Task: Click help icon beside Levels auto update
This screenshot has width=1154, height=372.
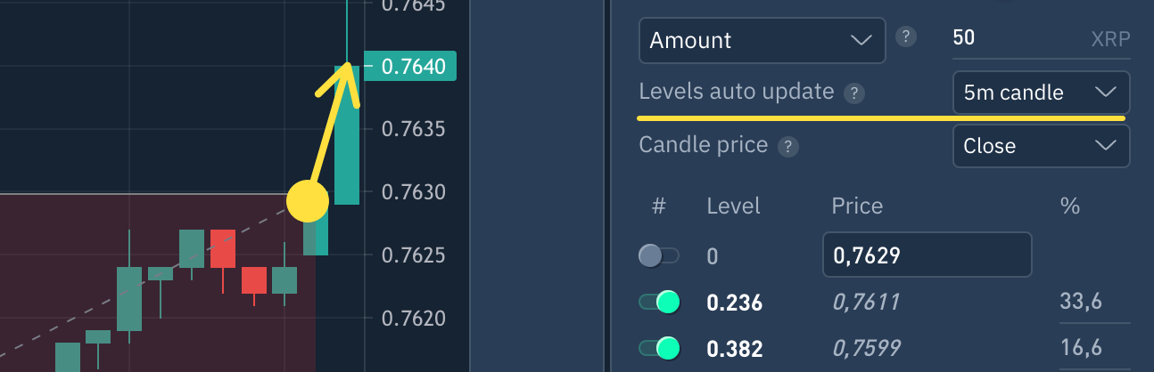Action: [854, 93]
